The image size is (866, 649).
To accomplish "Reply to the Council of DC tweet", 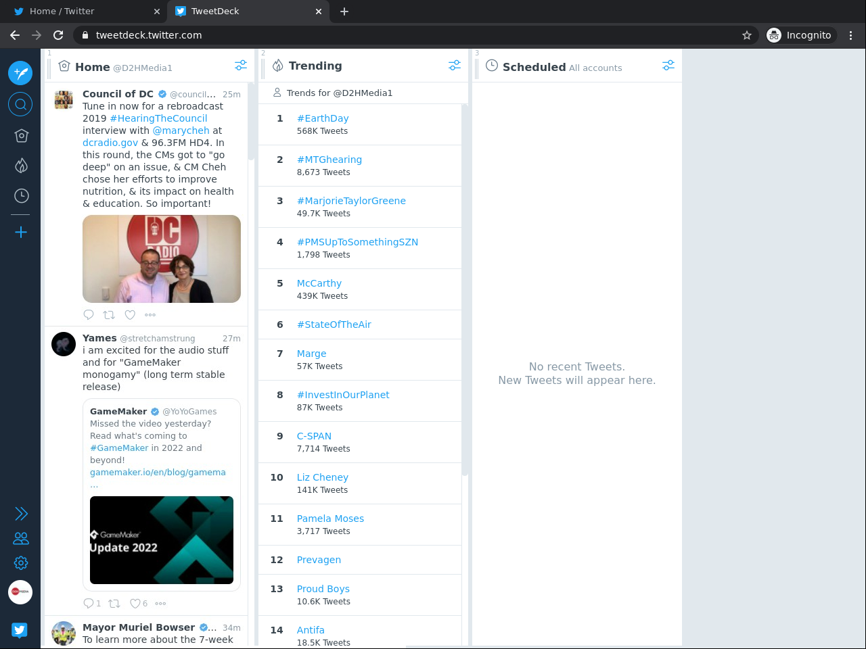I will 89,314.
